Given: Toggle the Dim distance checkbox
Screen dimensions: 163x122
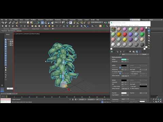Looking at the screenshot, I should [x=131, y=74].
